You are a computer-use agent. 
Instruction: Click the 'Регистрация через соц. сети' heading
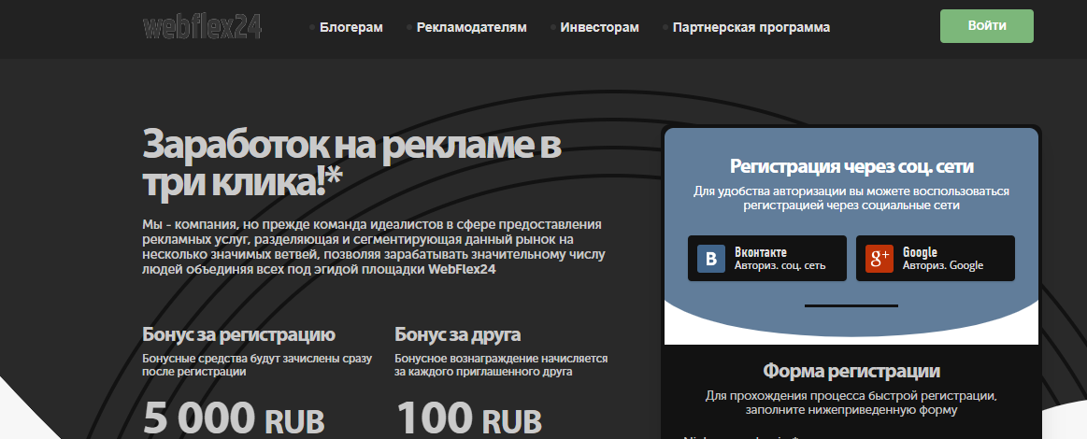click(851, 166)
